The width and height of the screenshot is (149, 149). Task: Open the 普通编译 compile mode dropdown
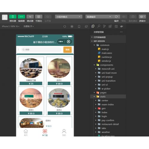(99, 17)
